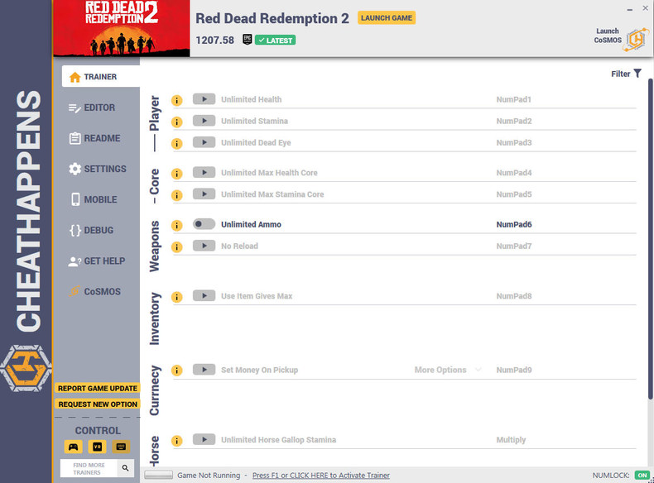
Task: Click NumPad6 hotkey for Unlimited Ammo
Action: 514,224
